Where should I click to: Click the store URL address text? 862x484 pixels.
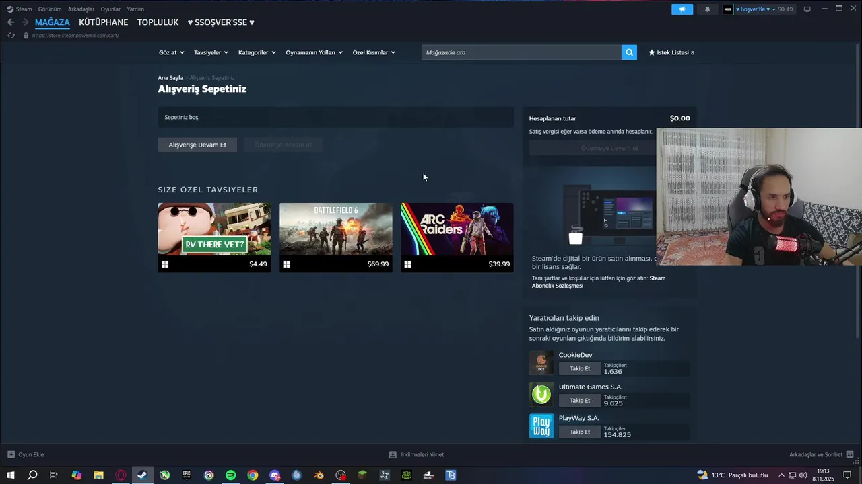tap(75, 35)
